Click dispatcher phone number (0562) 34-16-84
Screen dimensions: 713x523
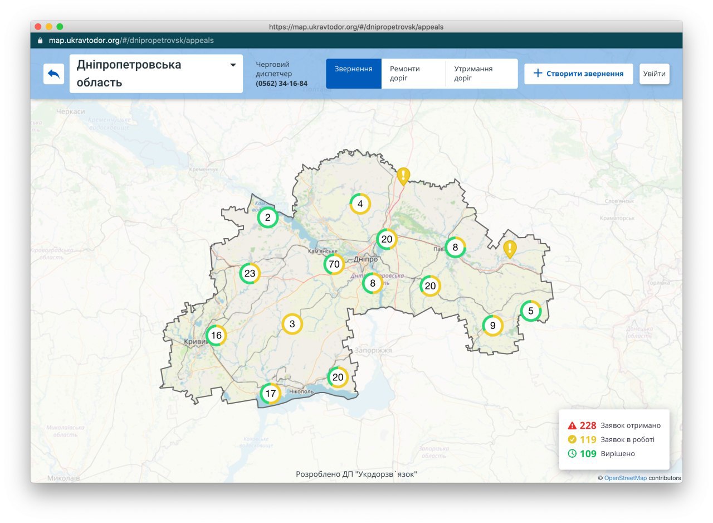[282, 84]
